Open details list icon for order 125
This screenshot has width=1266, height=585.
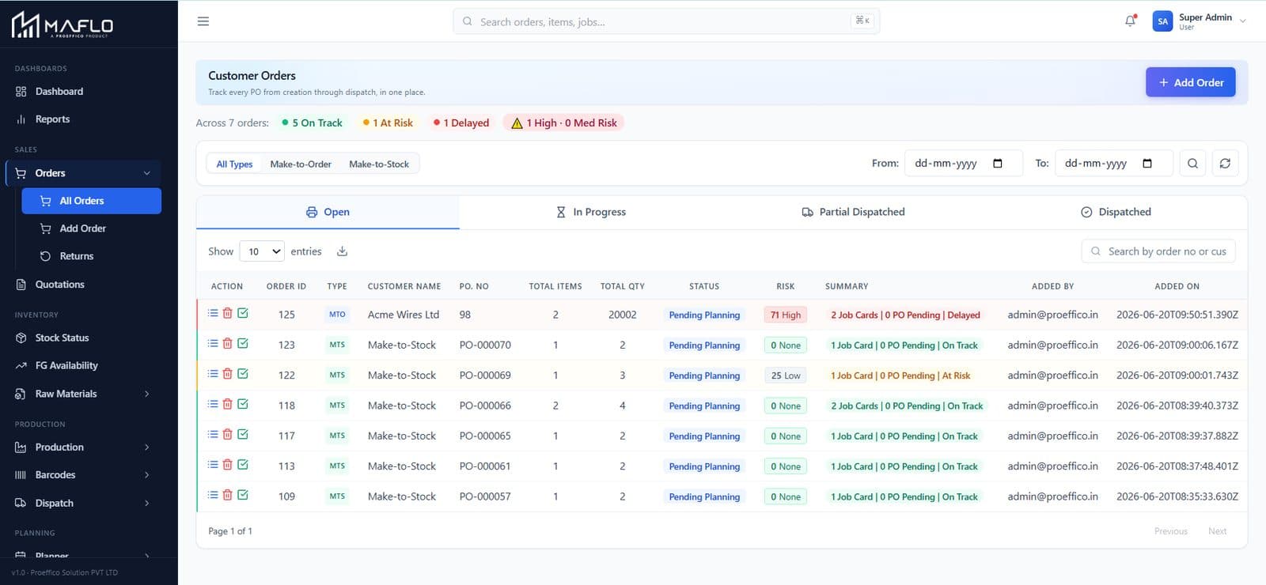point(213,313)
